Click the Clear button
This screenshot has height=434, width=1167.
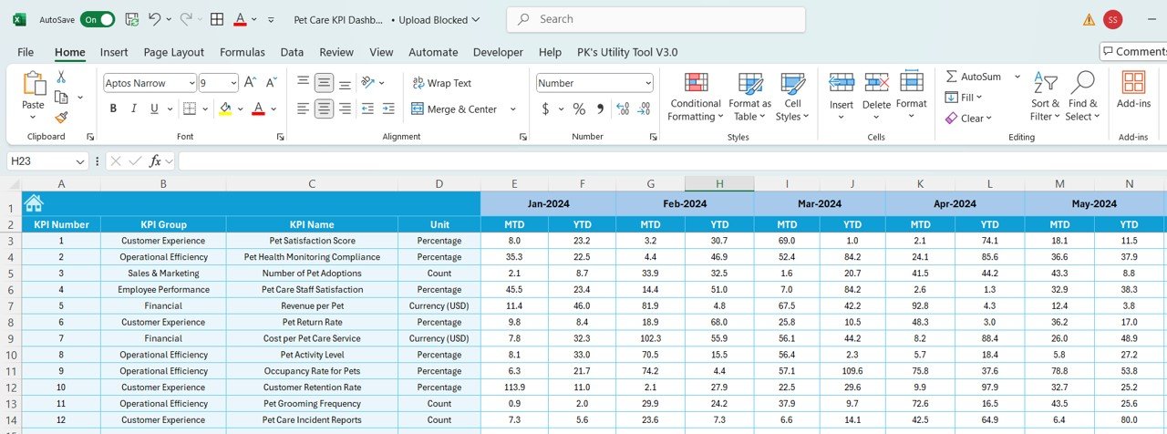click(966, 118)
